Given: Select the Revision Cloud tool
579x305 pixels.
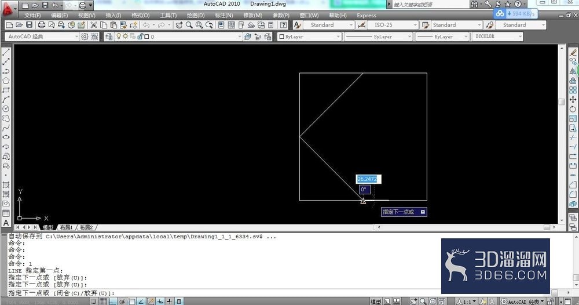Looking at the screenshot, I should click(x=6, y=119).
